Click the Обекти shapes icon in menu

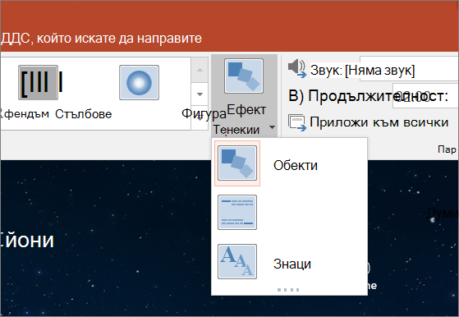[x=237, y=163]
